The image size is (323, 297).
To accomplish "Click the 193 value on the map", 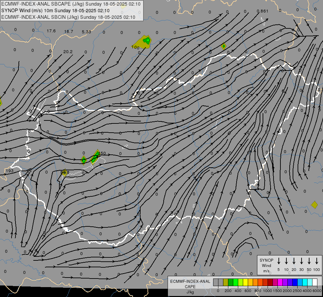I will click(10, 171).
